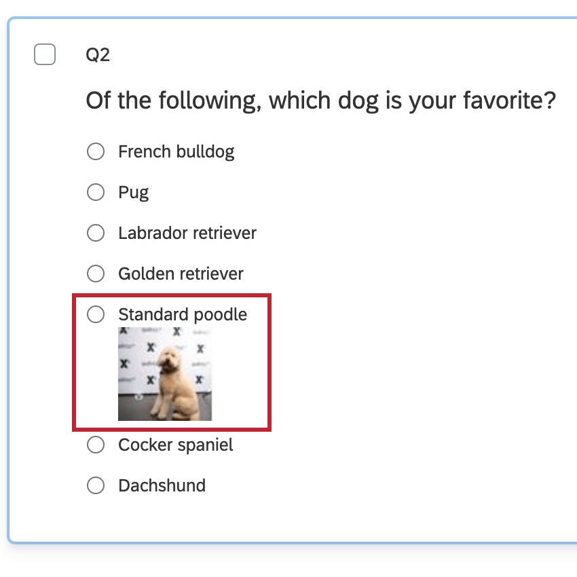
Task: Select Dachshund as your answer
Action: [95, 485]
